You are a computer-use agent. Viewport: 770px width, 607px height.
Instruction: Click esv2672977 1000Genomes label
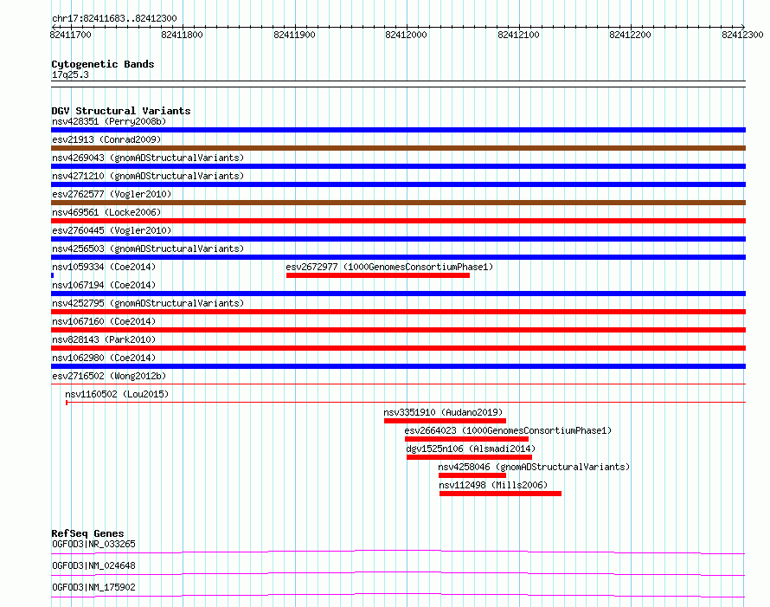pos(389,267)
